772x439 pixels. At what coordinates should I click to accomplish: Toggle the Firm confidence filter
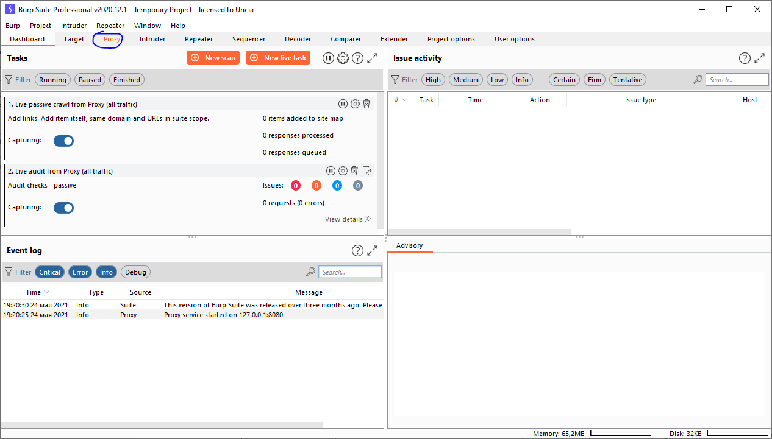click(595, 80)
